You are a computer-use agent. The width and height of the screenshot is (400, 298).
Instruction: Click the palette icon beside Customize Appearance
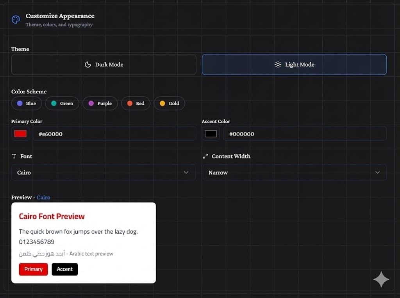(16, 20)
